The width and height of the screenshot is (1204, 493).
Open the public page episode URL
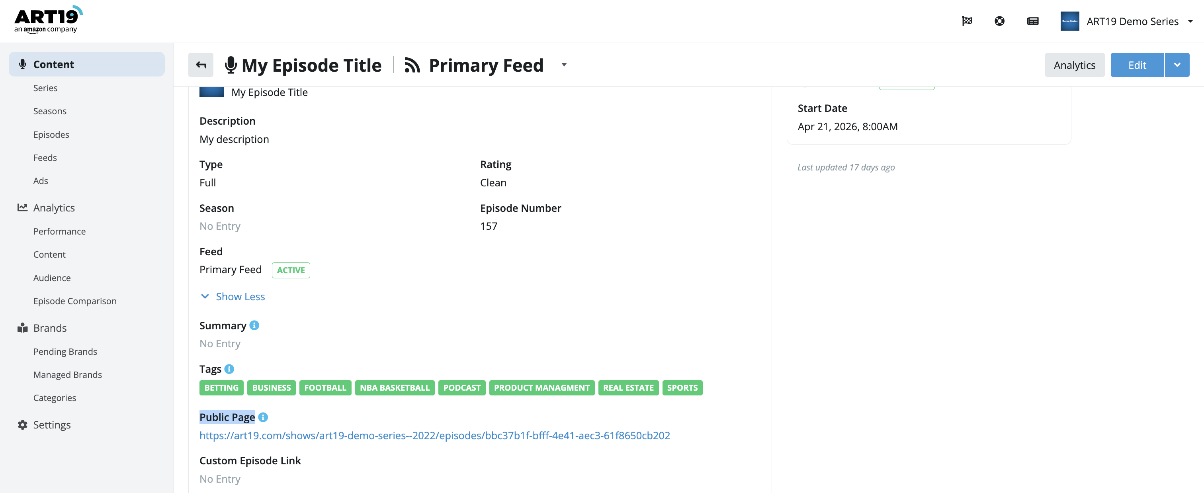pyautogui.click(x=434, y=435)
